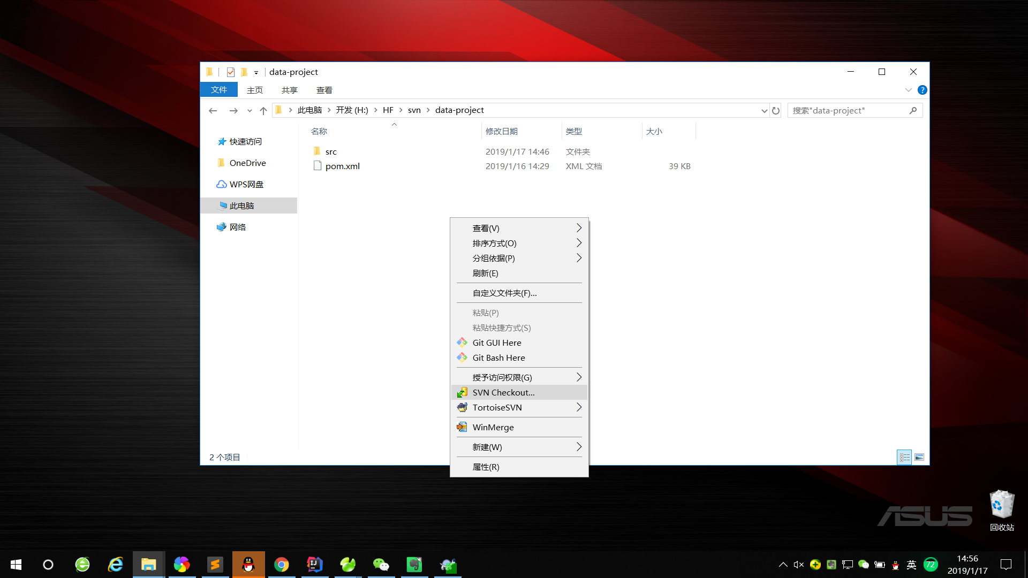
Task: Switch to large icons view layout
Action: coord(919,457)
